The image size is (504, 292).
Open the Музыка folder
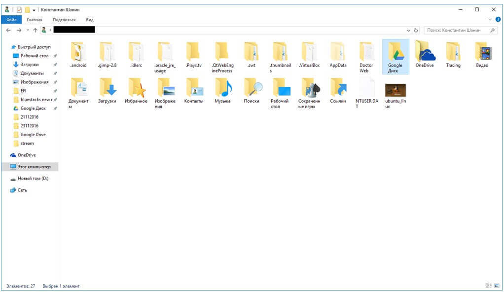(222, 88)
